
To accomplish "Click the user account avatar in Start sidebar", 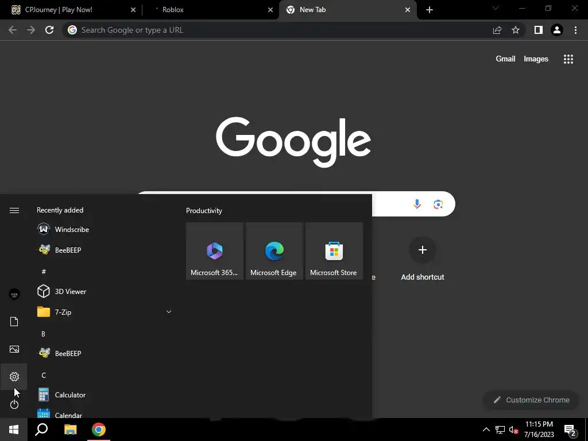I will (14, 295).
